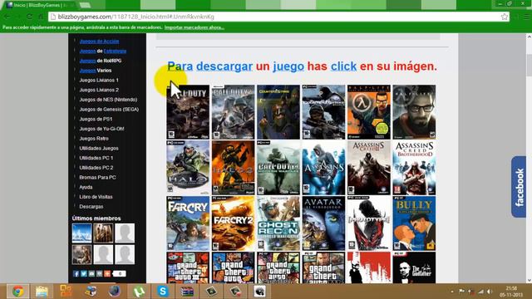
Task: Select the Half-Life 2 cover with Gordon's face
Action: click(x=414, y=112)
